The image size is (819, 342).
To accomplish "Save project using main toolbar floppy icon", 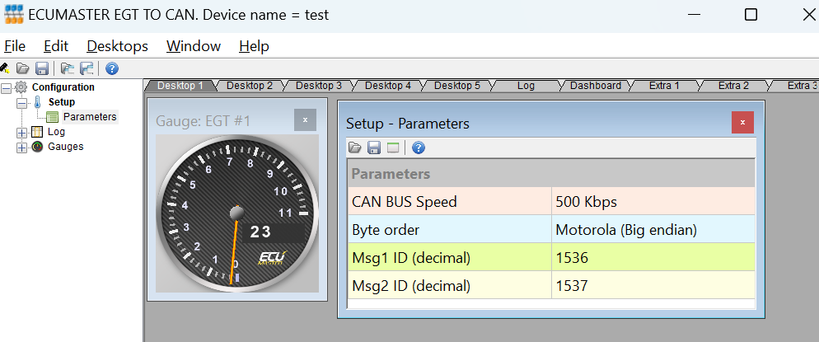I will pyautogui.click(x=42, y=68).
